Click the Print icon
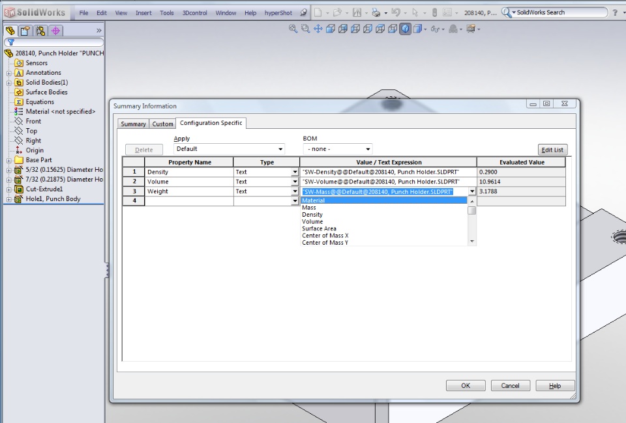This screenshot has width=626, height=423. (376, 12)
